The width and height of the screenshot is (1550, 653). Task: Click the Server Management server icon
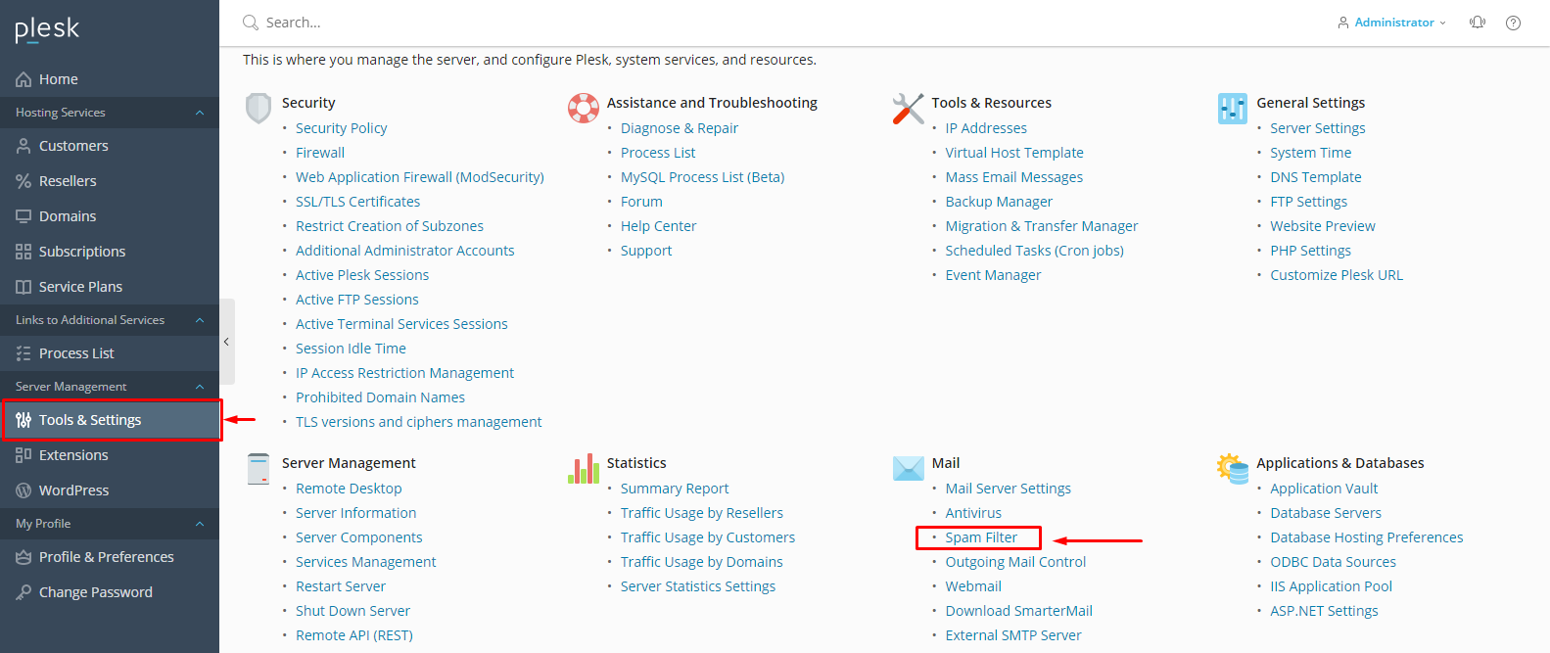tap(258, 469)
